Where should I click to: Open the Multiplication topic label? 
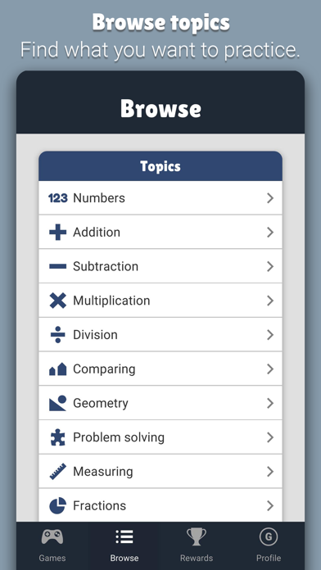[111, 301]
